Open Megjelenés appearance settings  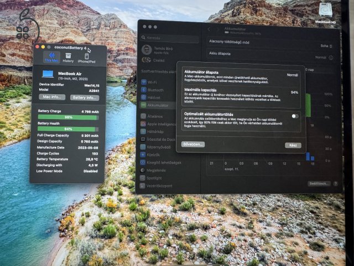point(153,170)
